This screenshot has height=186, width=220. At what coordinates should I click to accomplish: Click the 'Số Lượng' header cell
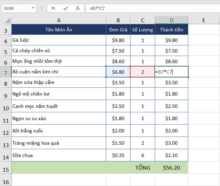[x=142, y=30]
